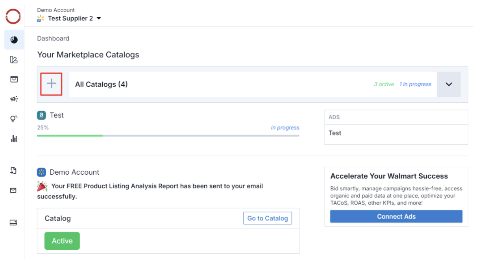Open the megaphone advertising icon in sidebar

click(14, 99)
